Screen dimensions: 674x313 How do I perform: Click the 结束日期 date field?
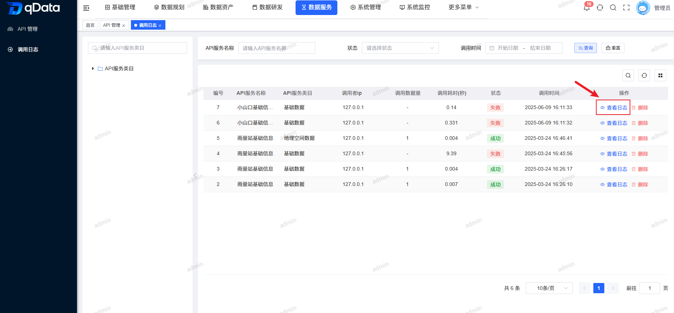tap(540, 48)
